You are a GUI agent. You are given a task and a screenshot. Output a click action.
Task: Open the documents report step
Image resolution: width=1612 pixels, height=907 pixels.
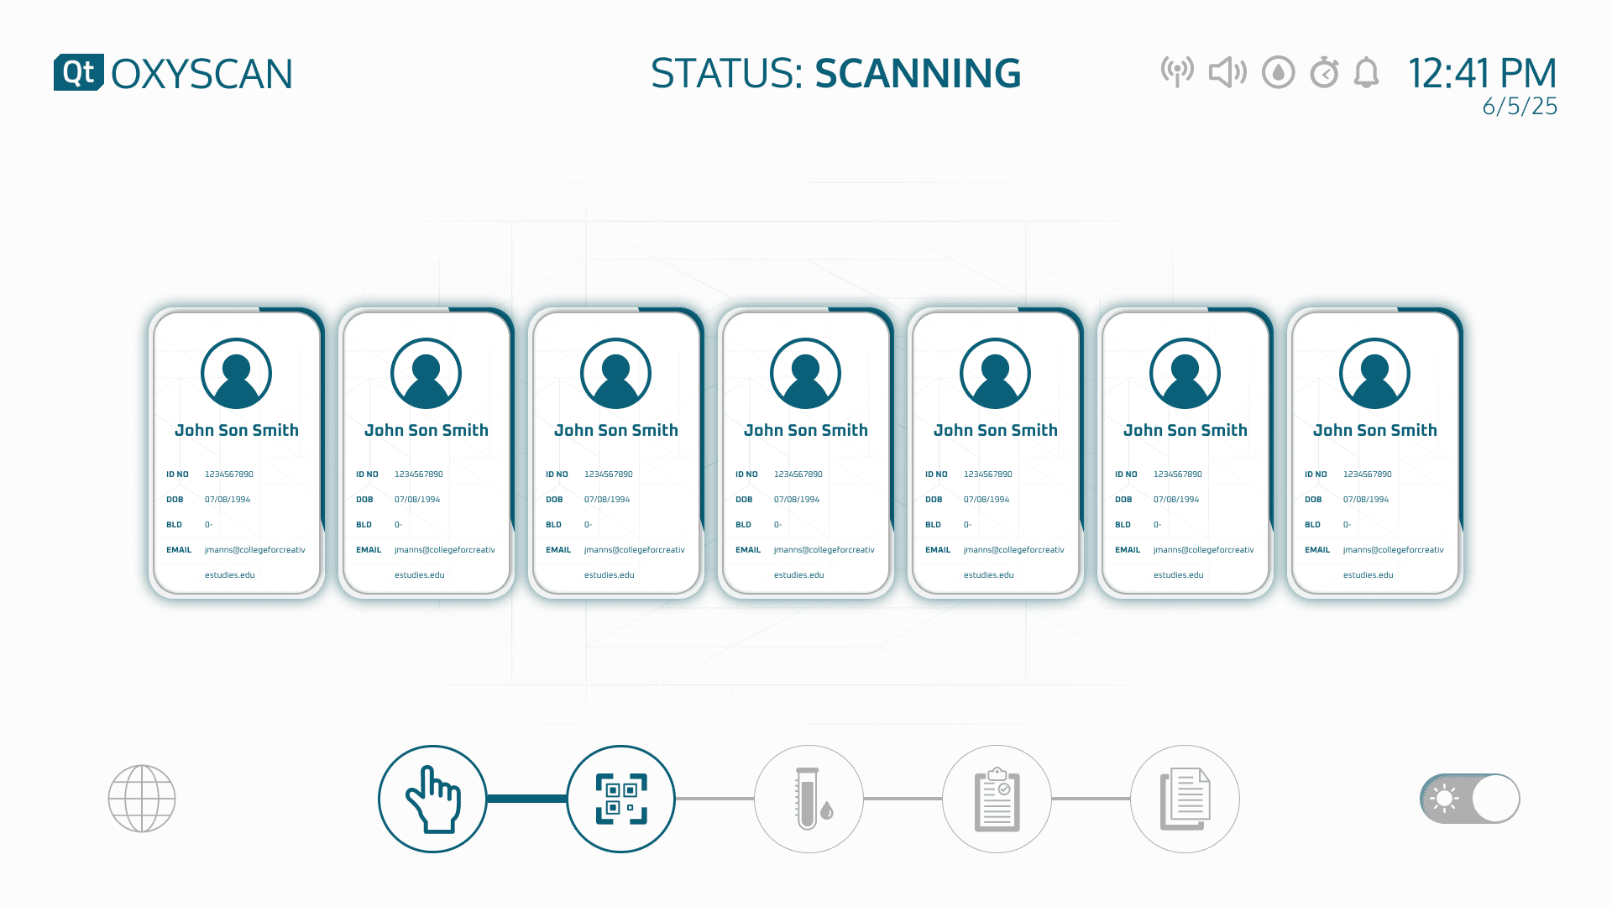point(1185,799)
